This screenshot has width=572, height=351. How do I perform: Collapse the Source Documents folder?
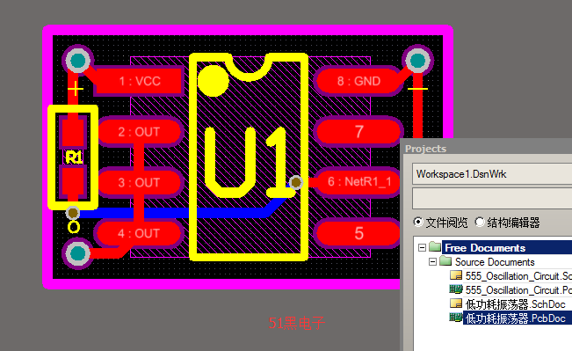click(x=432, y=262)
